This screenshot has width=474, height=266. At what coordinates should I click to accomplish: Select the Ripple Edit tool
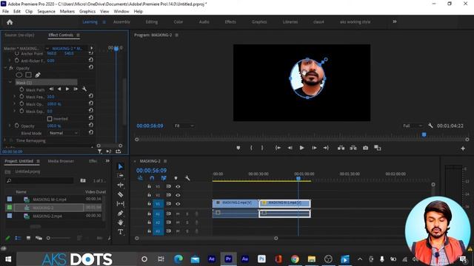(x=120, y=185)
